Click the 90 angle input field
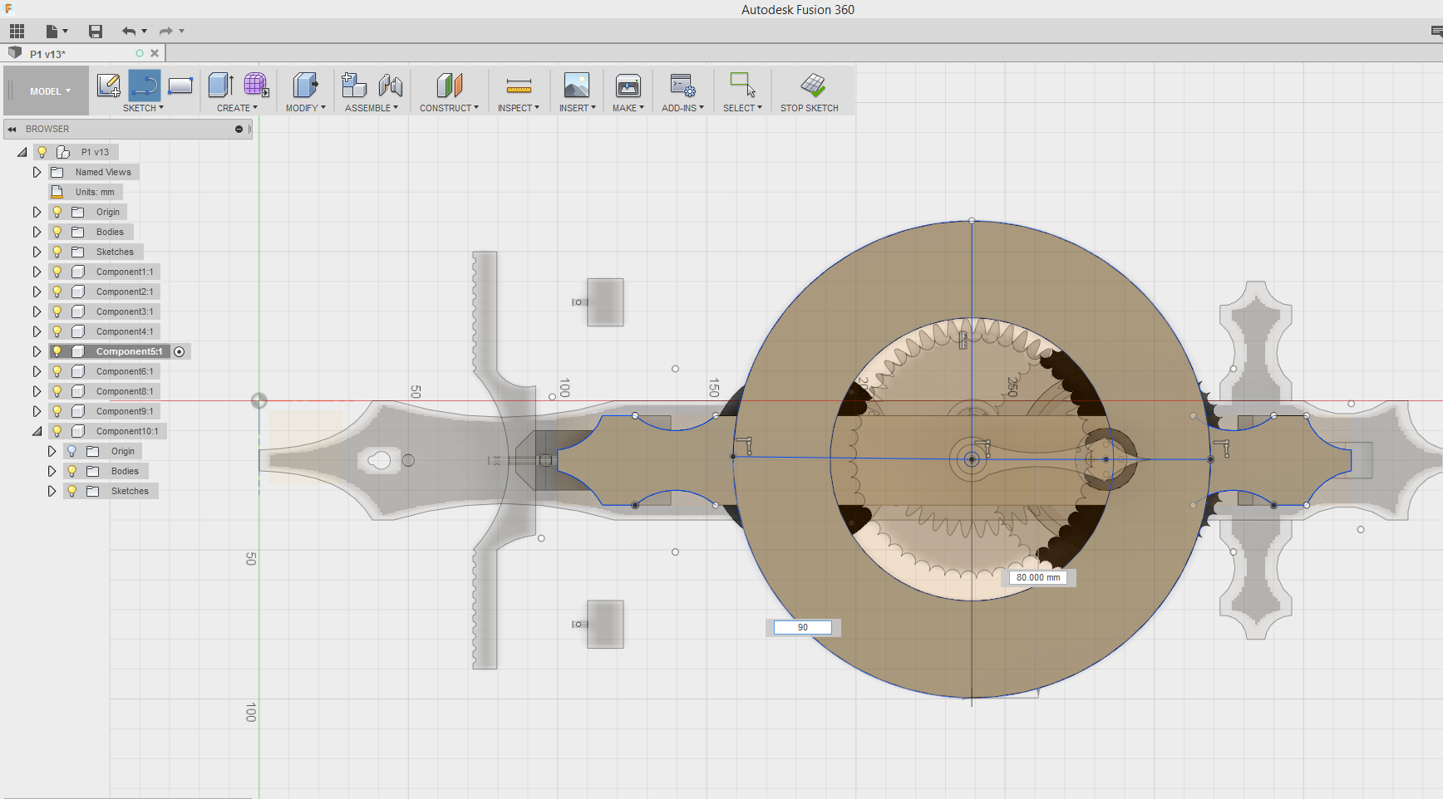Viewport: 1443px width, 799px height. [803, 627]
